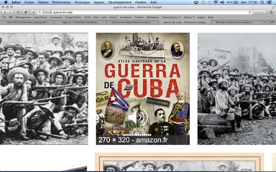Viewport: 276px width, 172px height.
Task: Open the battery 40% status menu
Action: pyautogui.click(x=232, y=2)
